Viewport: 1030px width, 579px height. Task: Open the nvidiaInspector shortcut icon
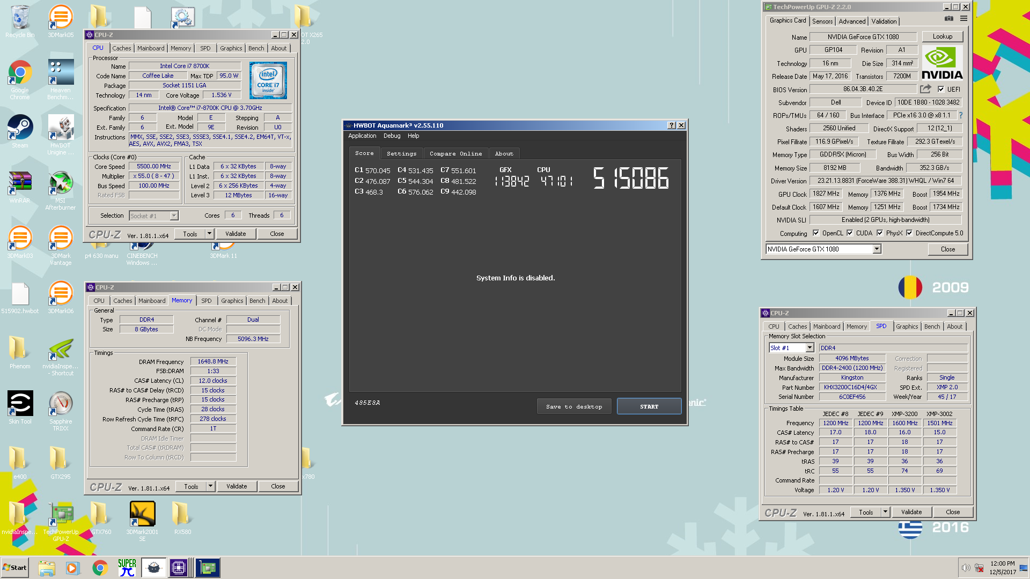(x=61, y=356)
